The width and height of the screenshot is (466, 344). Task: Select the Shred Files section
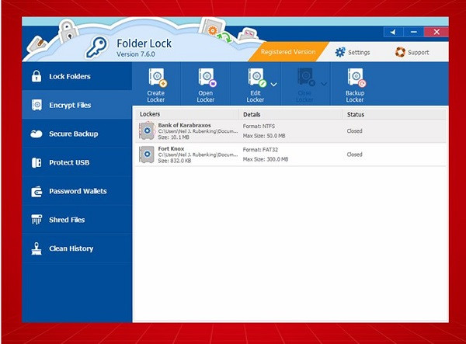coord(77,220)
